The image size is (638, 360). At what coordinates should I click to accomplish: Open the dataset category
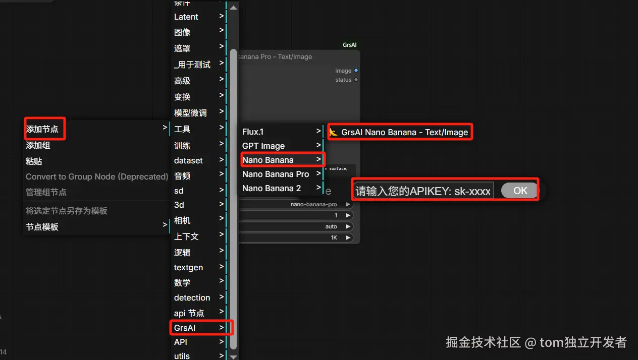coord(199,160)
